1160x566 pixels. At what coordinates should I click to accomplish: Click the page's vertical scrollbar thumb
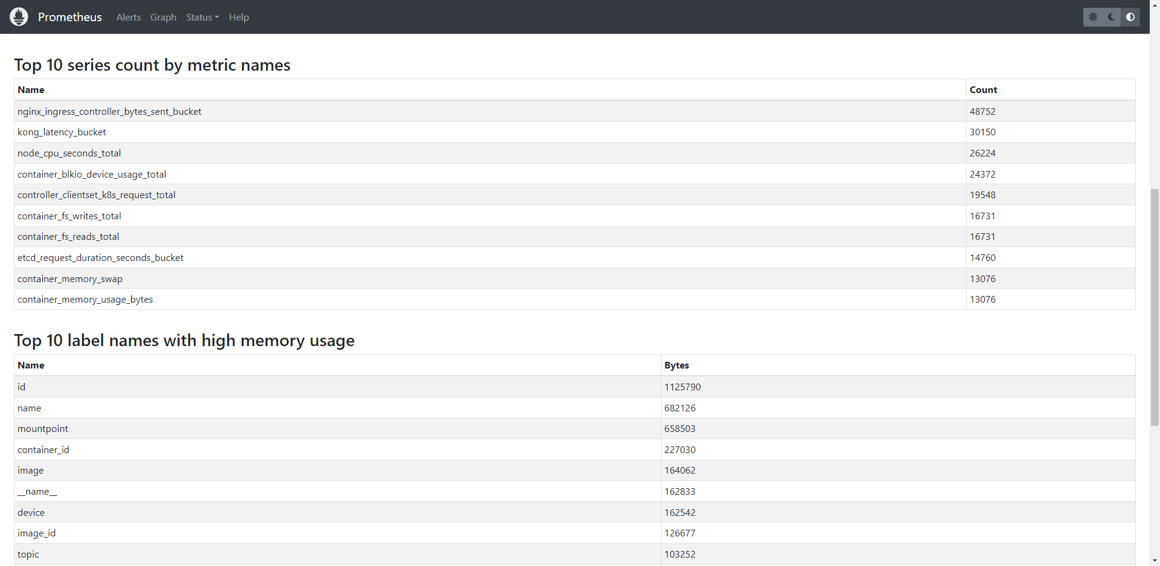click(1155, 307)
